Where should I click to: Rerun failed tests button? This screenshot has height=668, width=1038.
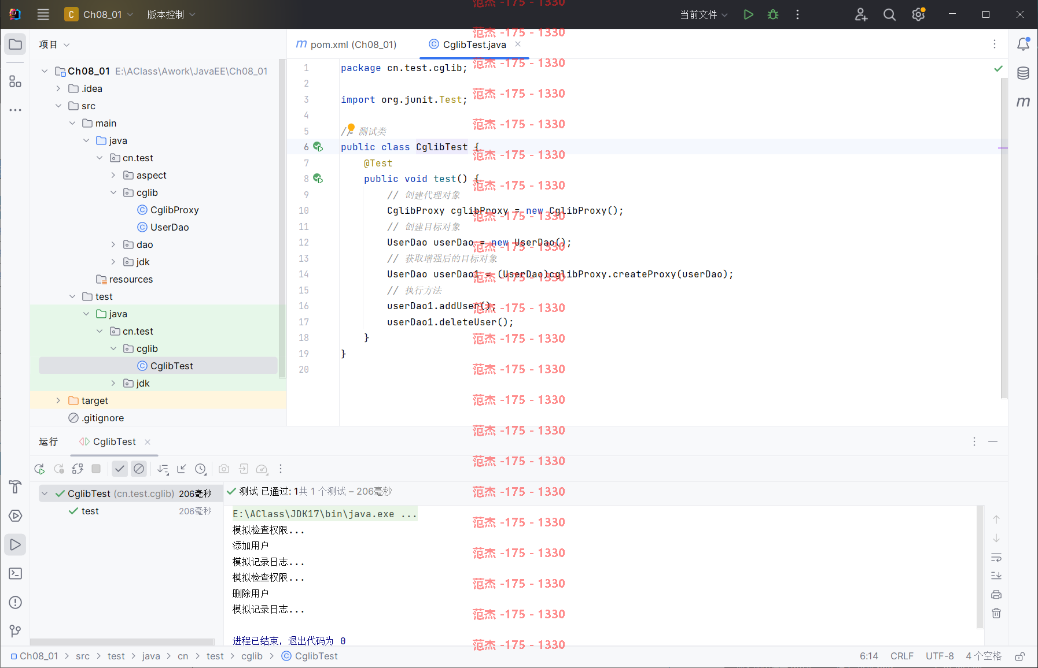pos(58,469)
